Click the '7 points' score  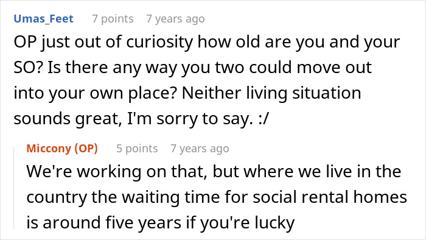point(113,19)
